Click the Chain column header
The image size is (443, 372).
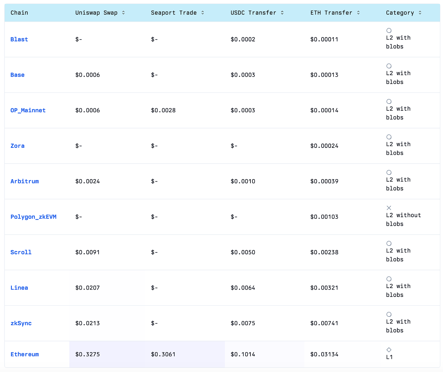pyautogui.click(x=19, y=13)
